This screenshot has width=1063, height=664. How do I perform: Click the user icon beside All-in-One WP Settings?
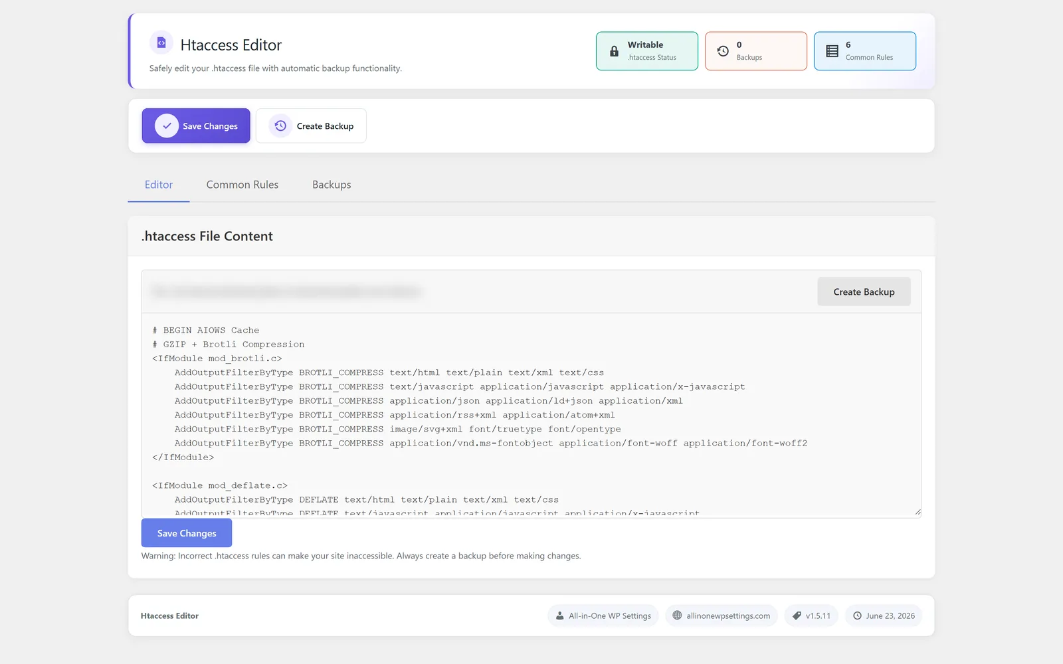tap(560, 616)
